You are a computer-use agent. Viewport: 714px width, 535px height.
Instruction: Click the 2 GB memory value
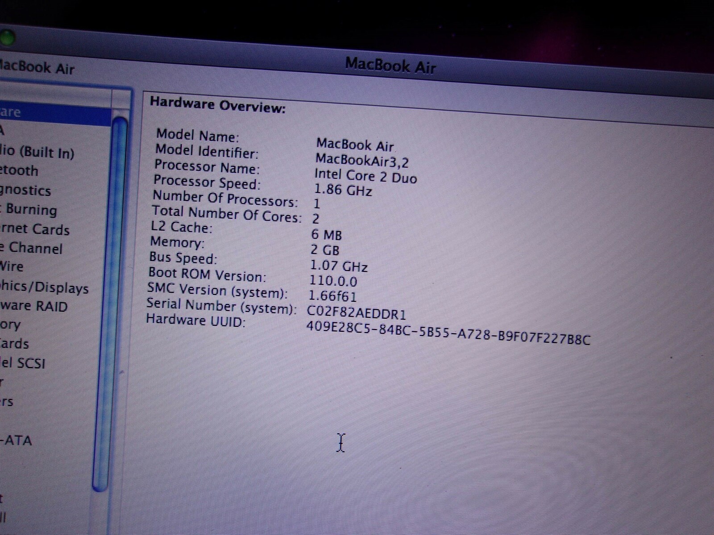coord(325,250)
